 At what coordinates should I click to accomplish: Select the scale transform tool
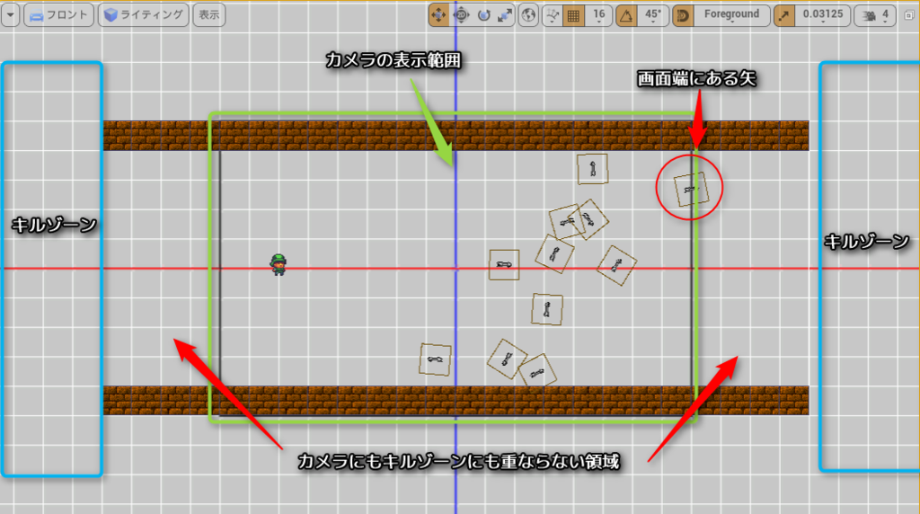tap(505, 14)
